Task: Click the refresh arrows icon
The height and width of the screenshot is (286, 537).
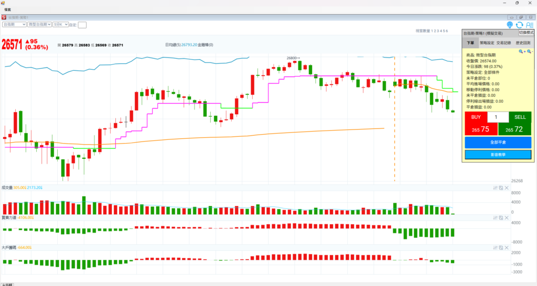Action: click(x=519, y=25)
